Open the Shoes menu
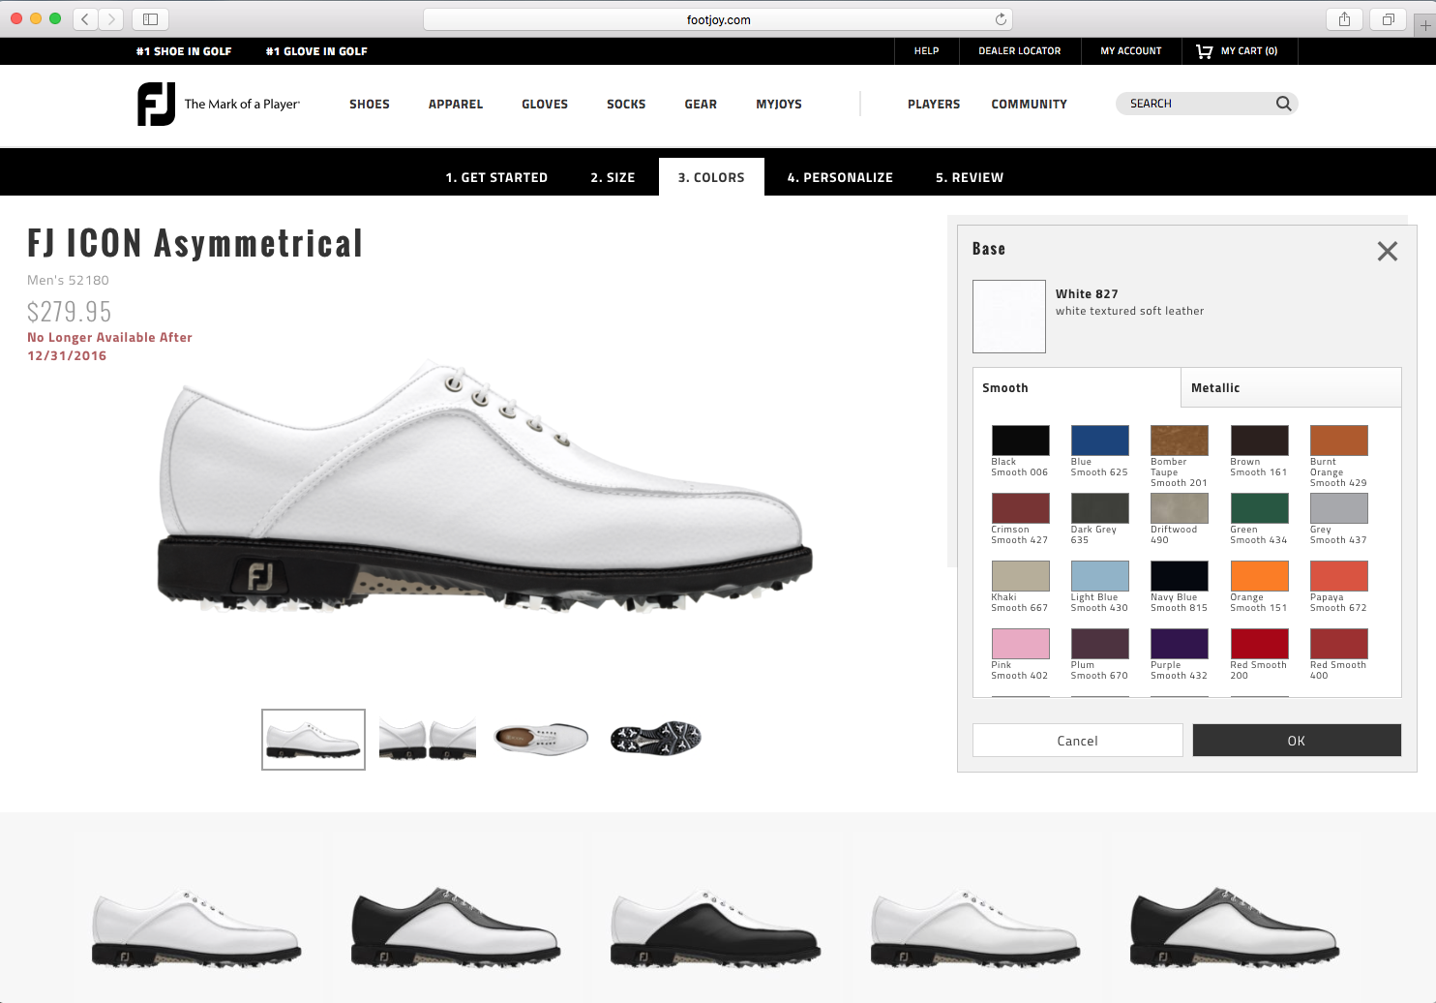Image resolution: width=1436 pixels, height=1003 pixels. click(370, 104)
